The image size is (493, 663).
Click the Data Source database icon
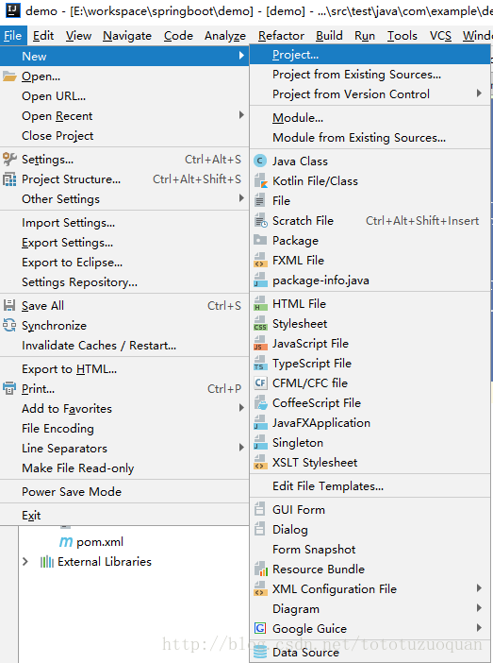260,652
